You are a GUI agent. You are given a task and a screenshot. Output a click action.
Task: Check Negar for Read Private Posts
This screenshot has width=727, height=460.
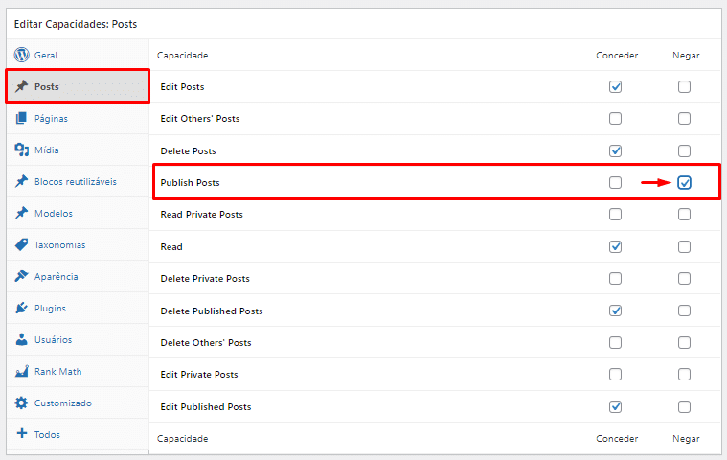[x=684, y=215]
